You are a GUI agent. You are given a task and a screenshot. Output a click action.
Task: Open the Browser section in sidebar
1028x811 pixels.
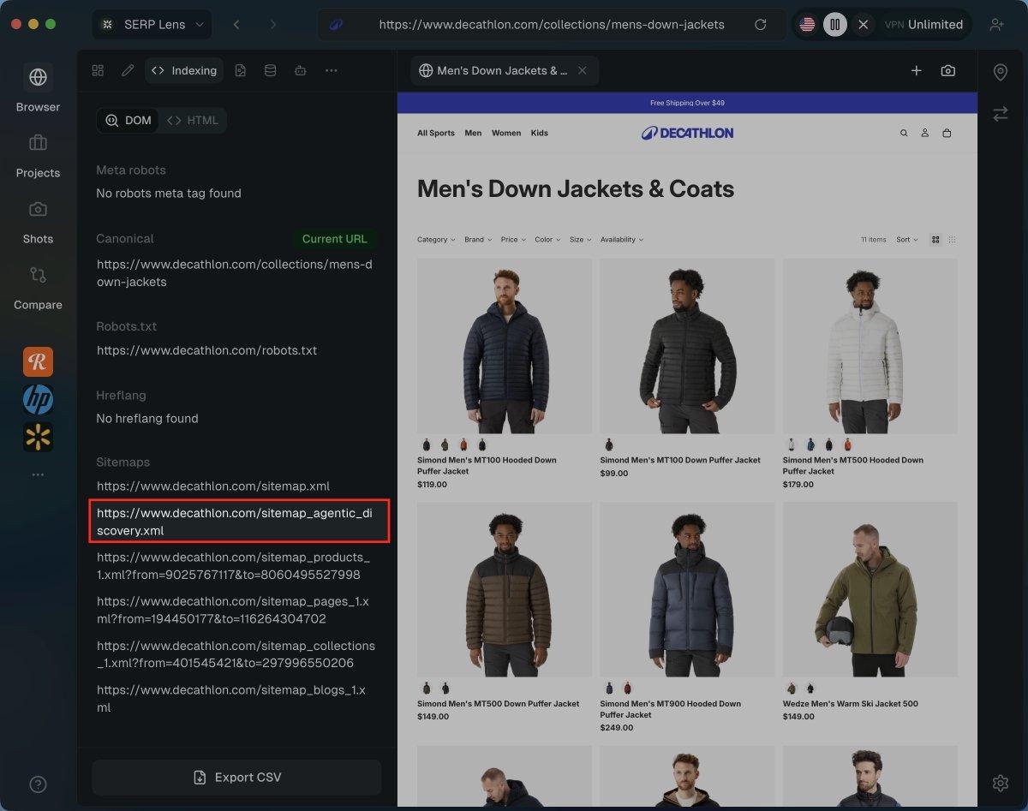38,88
